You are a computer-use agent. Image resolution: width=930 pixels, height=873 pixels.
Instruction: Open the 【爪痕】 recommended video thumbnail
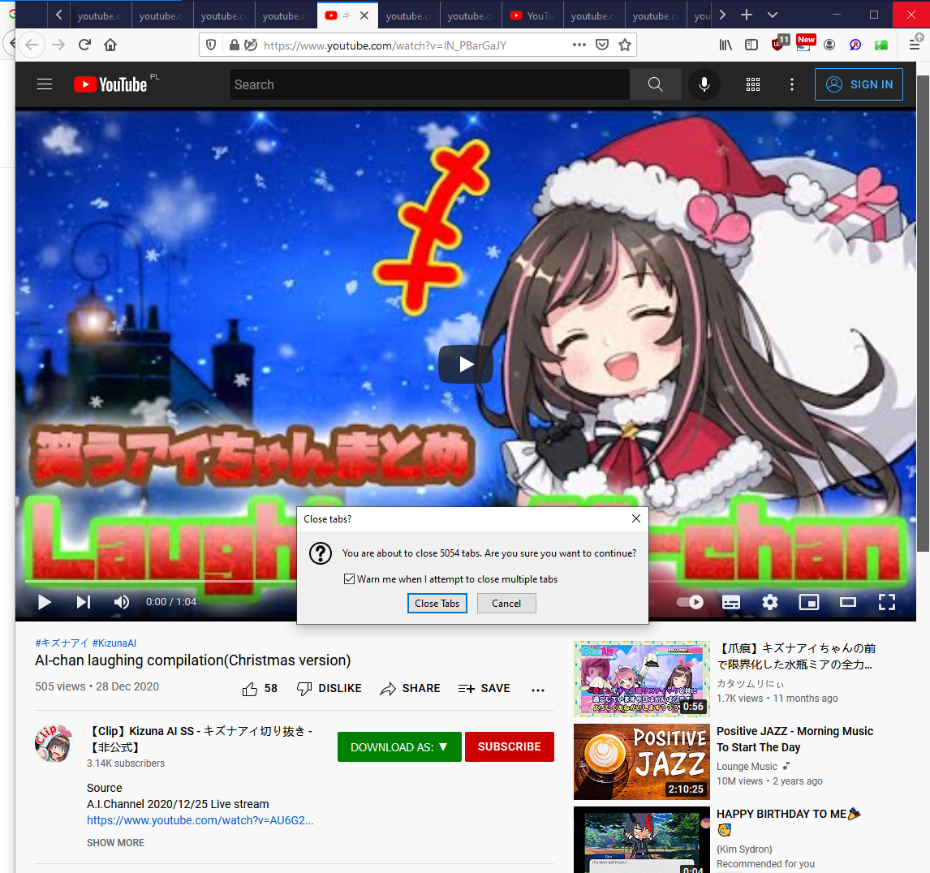tap(642, 679)
